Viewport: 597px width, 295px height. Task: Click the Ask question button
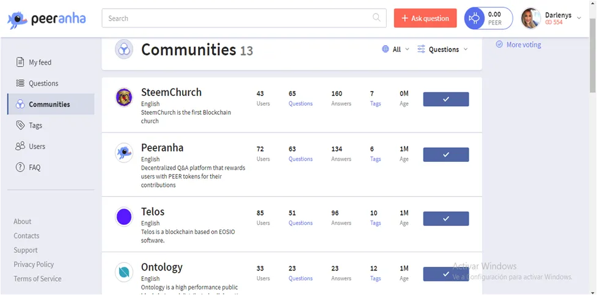click(x=425, y=18)
